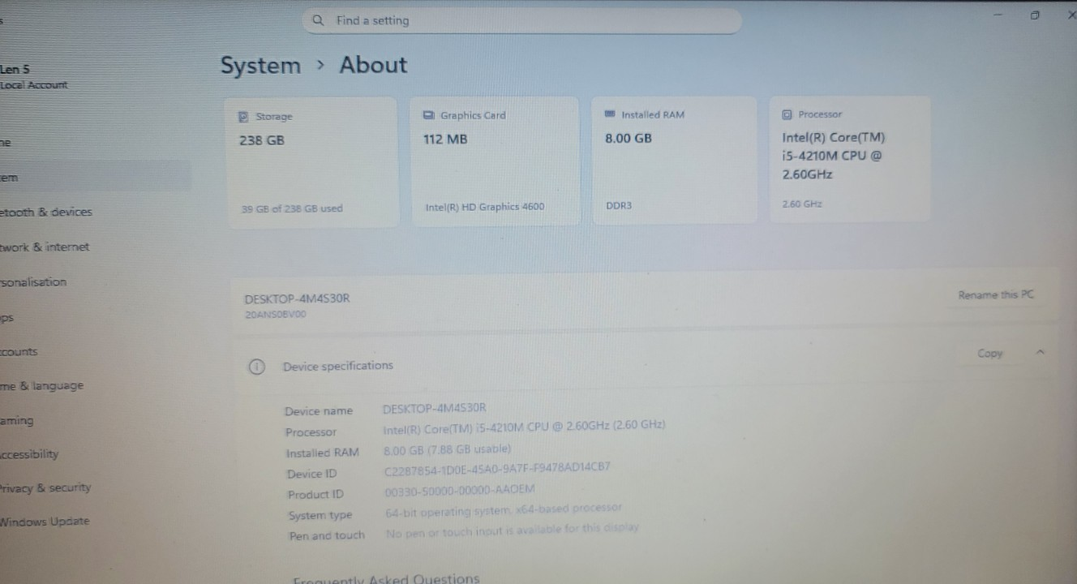Open Network & internet settings
The width and height of the screenshot is (1077, 584).
[45, 247]
